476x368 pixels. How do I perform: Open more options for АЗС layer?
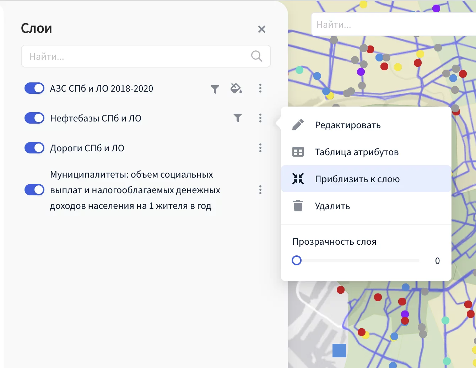[x=260, y=88]
